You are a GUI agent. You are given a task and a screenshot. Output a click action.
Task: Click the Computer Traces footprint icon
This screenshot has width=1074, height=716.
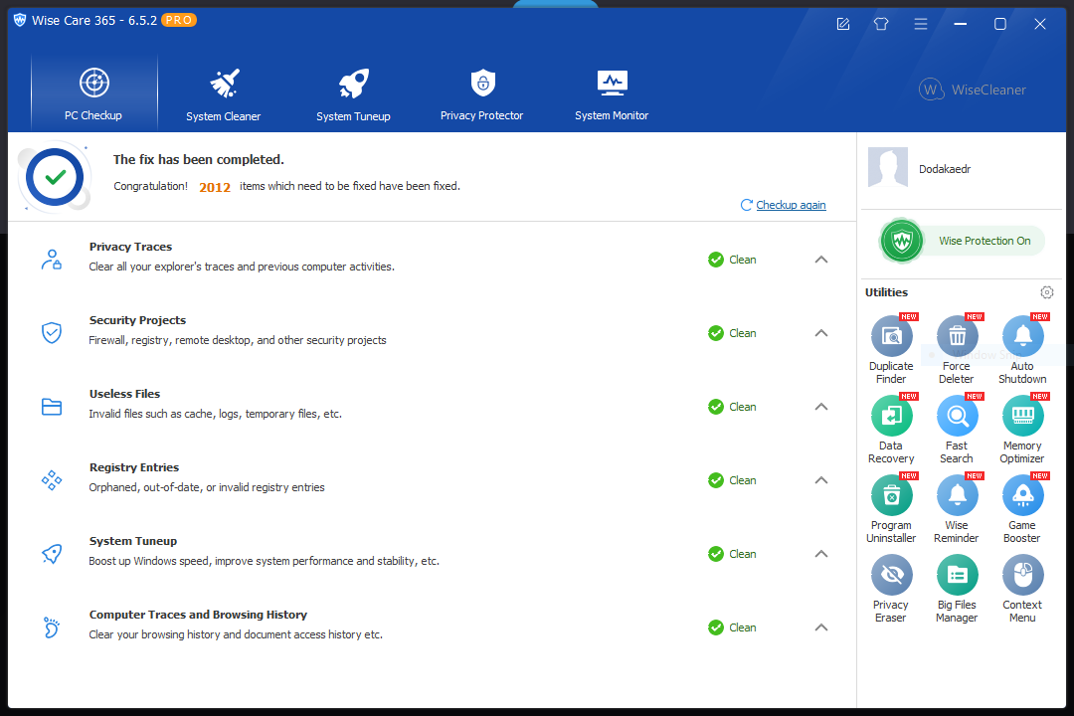52,627
